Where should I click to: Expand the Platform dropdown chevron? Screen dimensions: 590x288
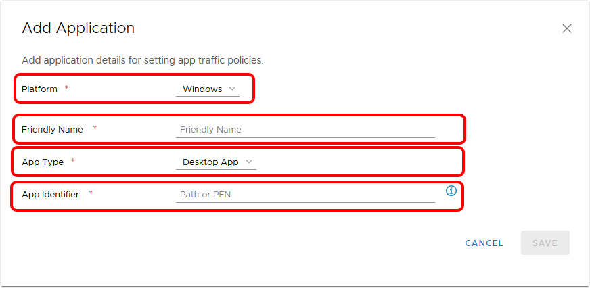[233, 89]
